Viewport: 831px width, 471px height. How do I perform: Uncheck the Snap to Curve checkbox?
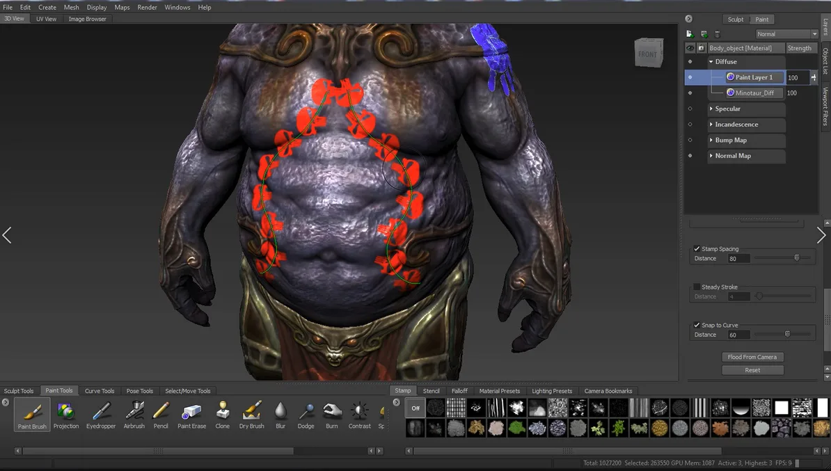click(697, 325)
